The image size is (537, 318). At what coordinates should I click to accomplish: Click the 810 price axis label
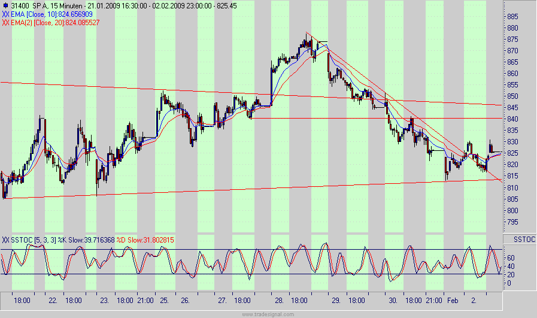(x=512, y=188)
